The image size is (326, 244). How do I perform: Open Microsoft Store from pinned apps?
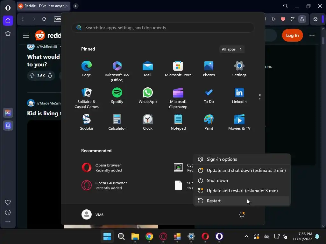178,69
